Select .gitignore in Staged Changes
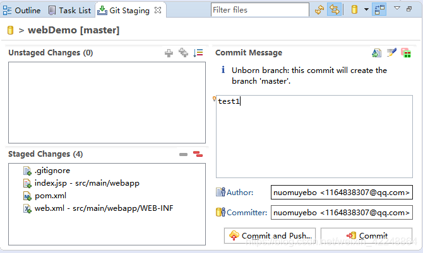This screenshot has height=253, width=423. click(52, 171)
